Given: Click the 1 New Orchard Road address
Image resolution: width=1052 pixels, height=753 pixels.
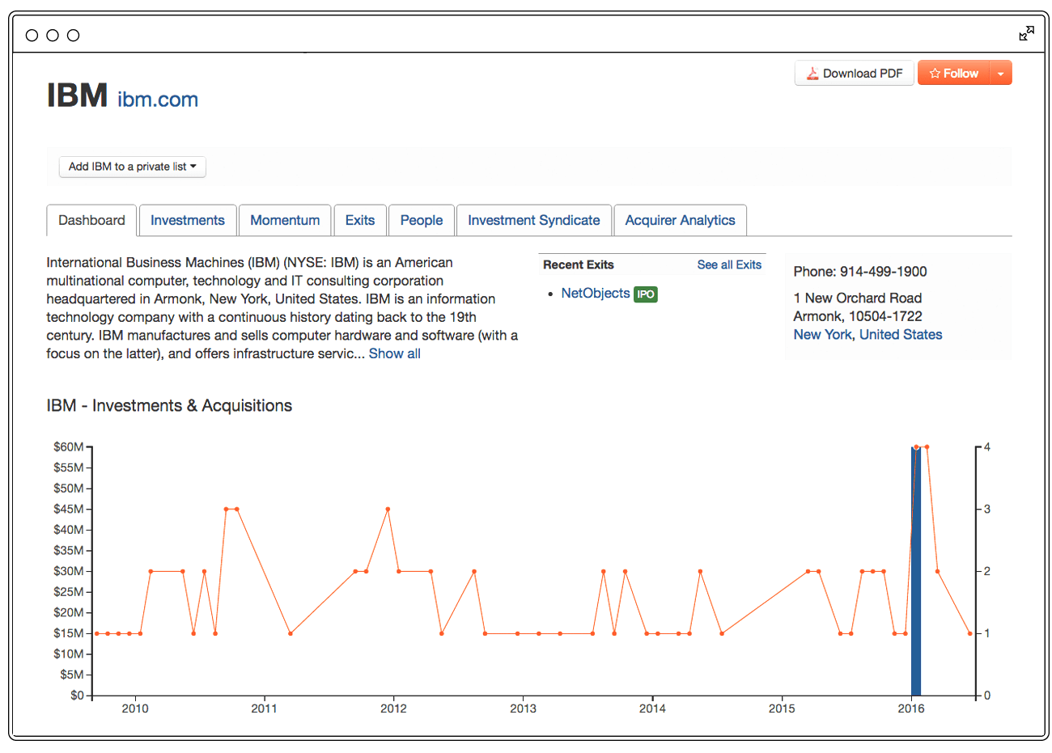Looking at the screenshot, I should 858,298.
